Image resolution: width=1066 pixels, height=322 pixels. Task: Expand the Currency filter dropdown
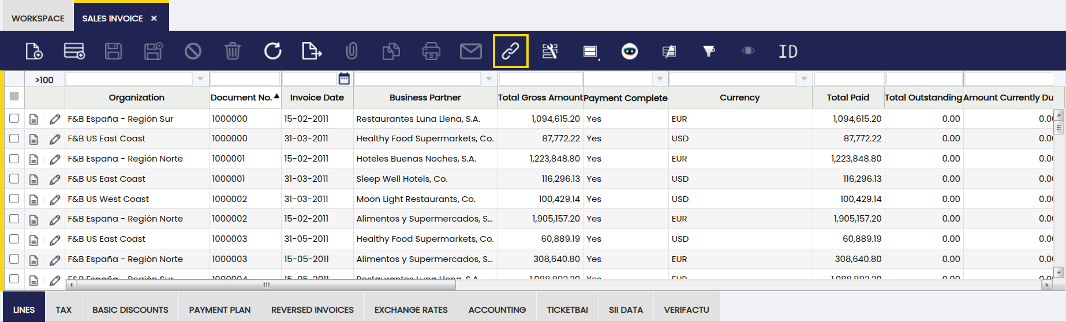click(x=804, y=79)
